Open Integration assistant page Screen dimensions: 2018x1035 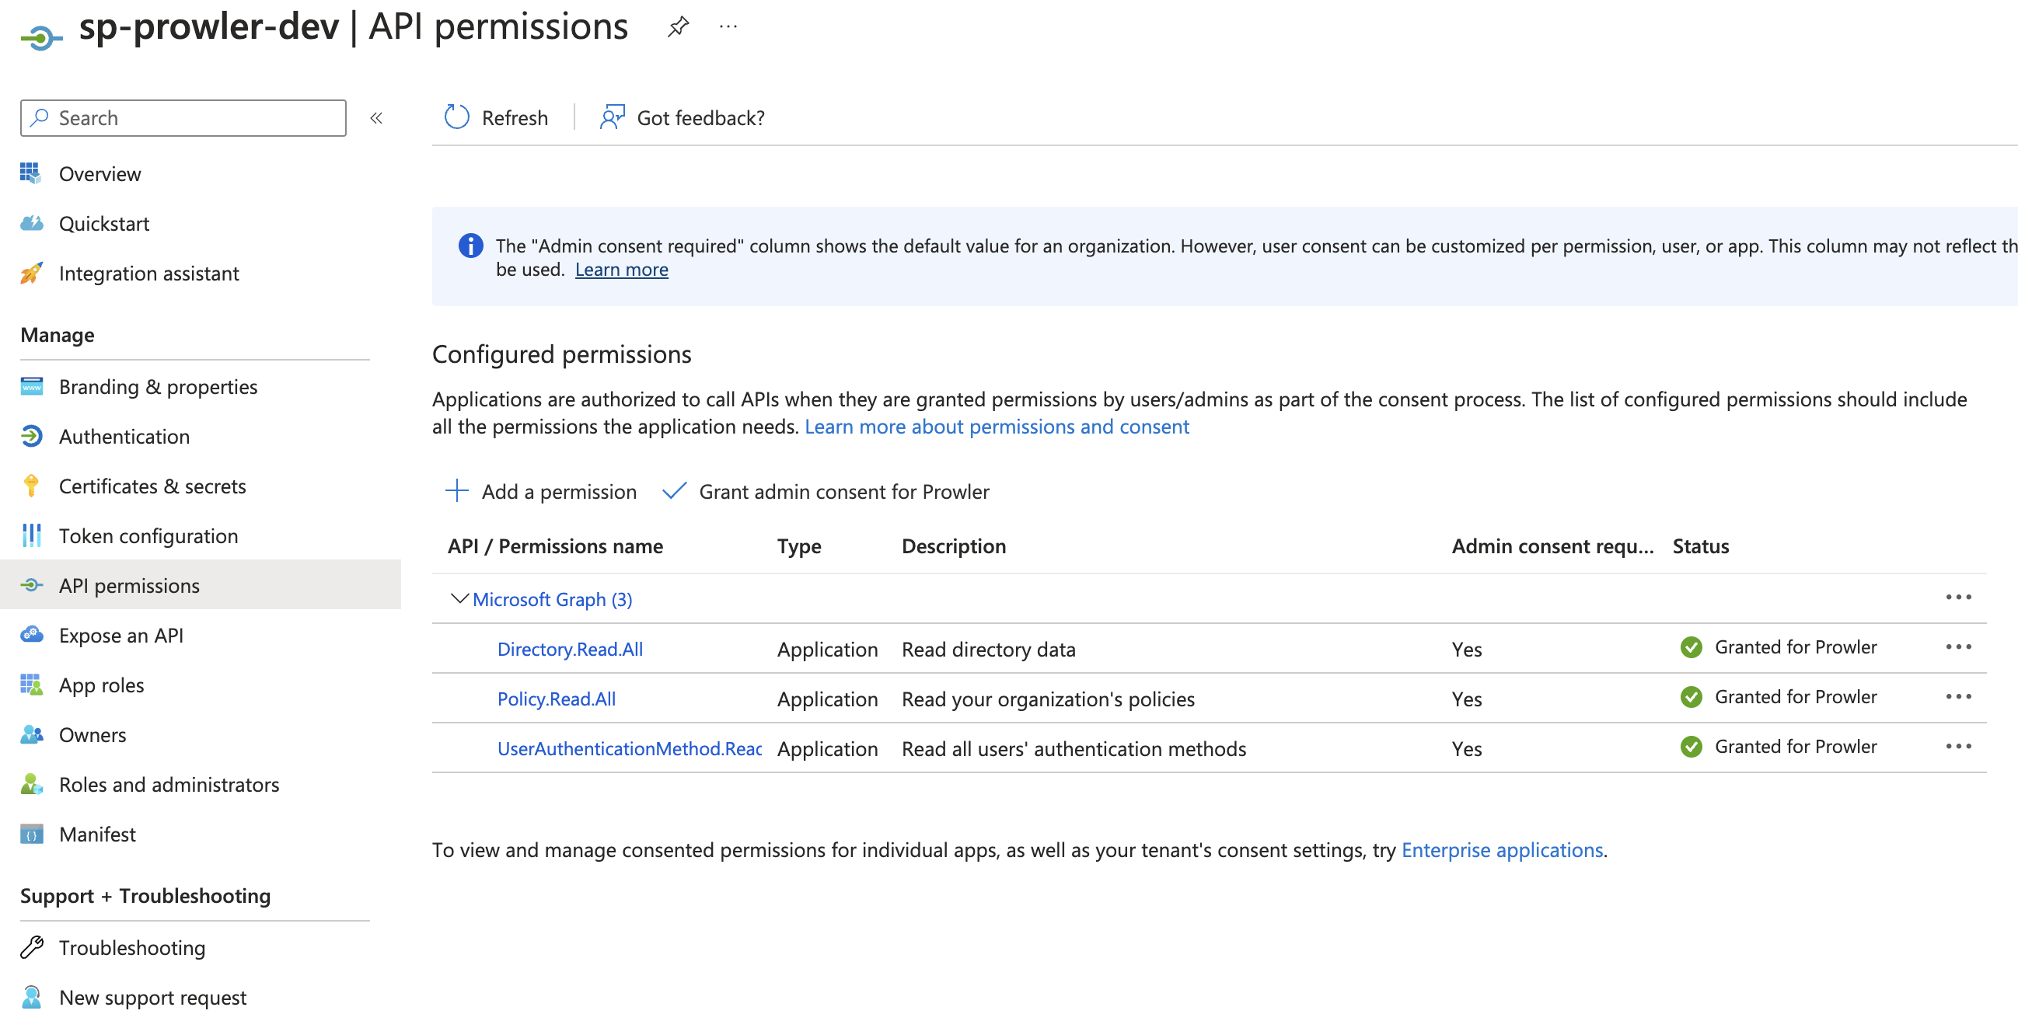148,273
